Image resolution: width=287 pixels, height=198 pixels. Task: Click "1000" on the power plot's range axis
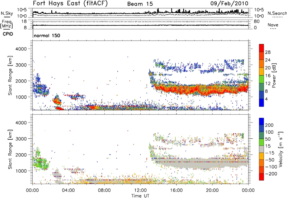[21, 97]
